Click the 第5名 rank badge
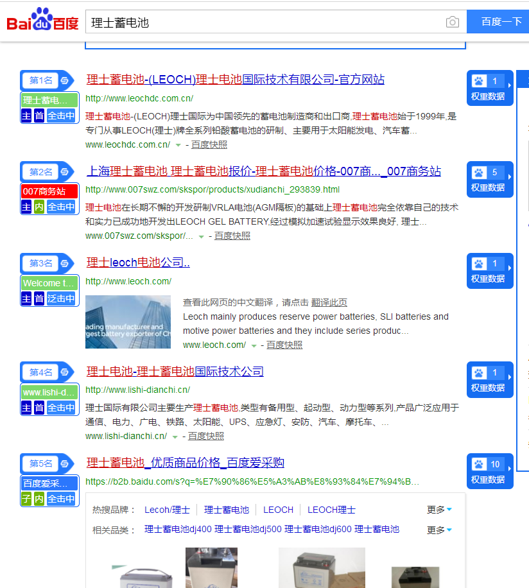Screen dimensions: 529x588 40,463
